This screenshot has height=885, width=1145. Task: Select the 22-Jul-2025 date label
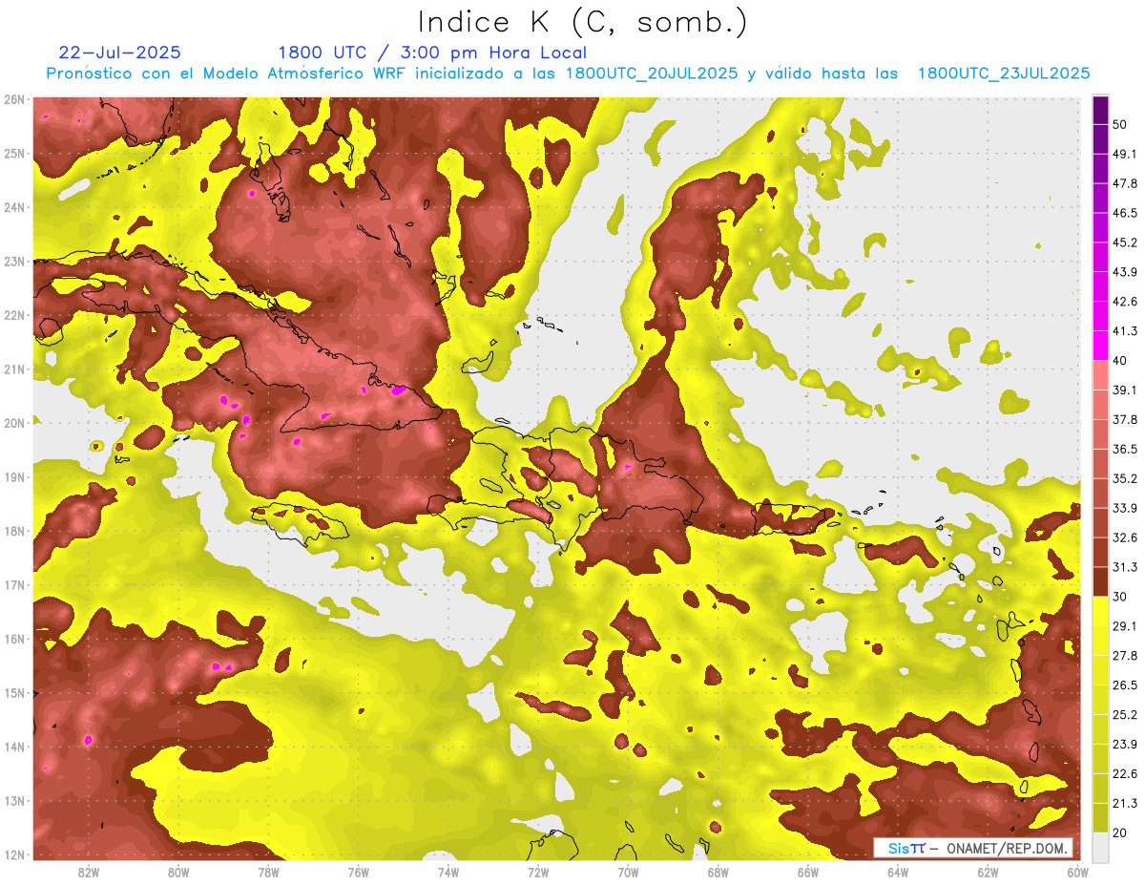click(119, 53)
